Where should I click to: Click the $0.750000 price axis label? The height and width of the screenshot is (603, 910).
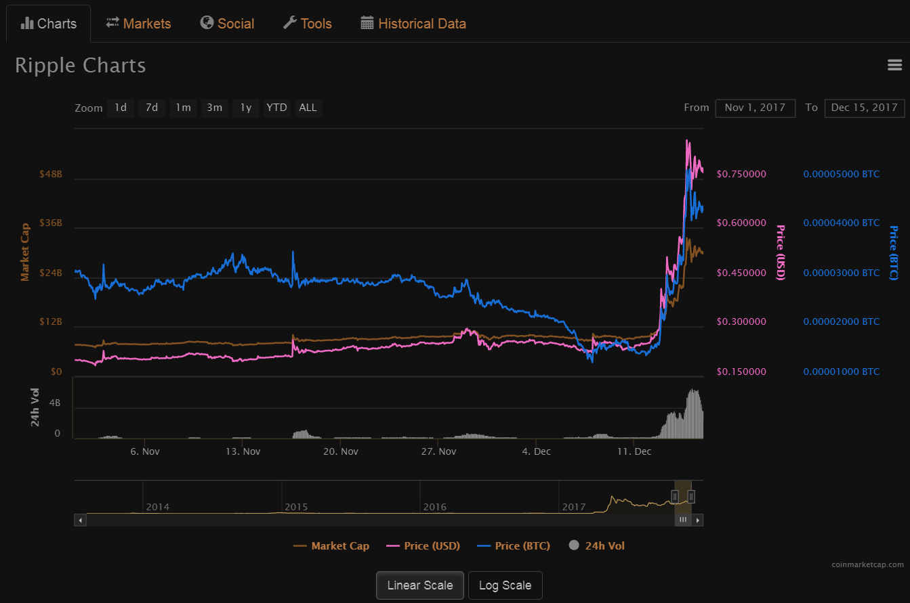[741, 174]
